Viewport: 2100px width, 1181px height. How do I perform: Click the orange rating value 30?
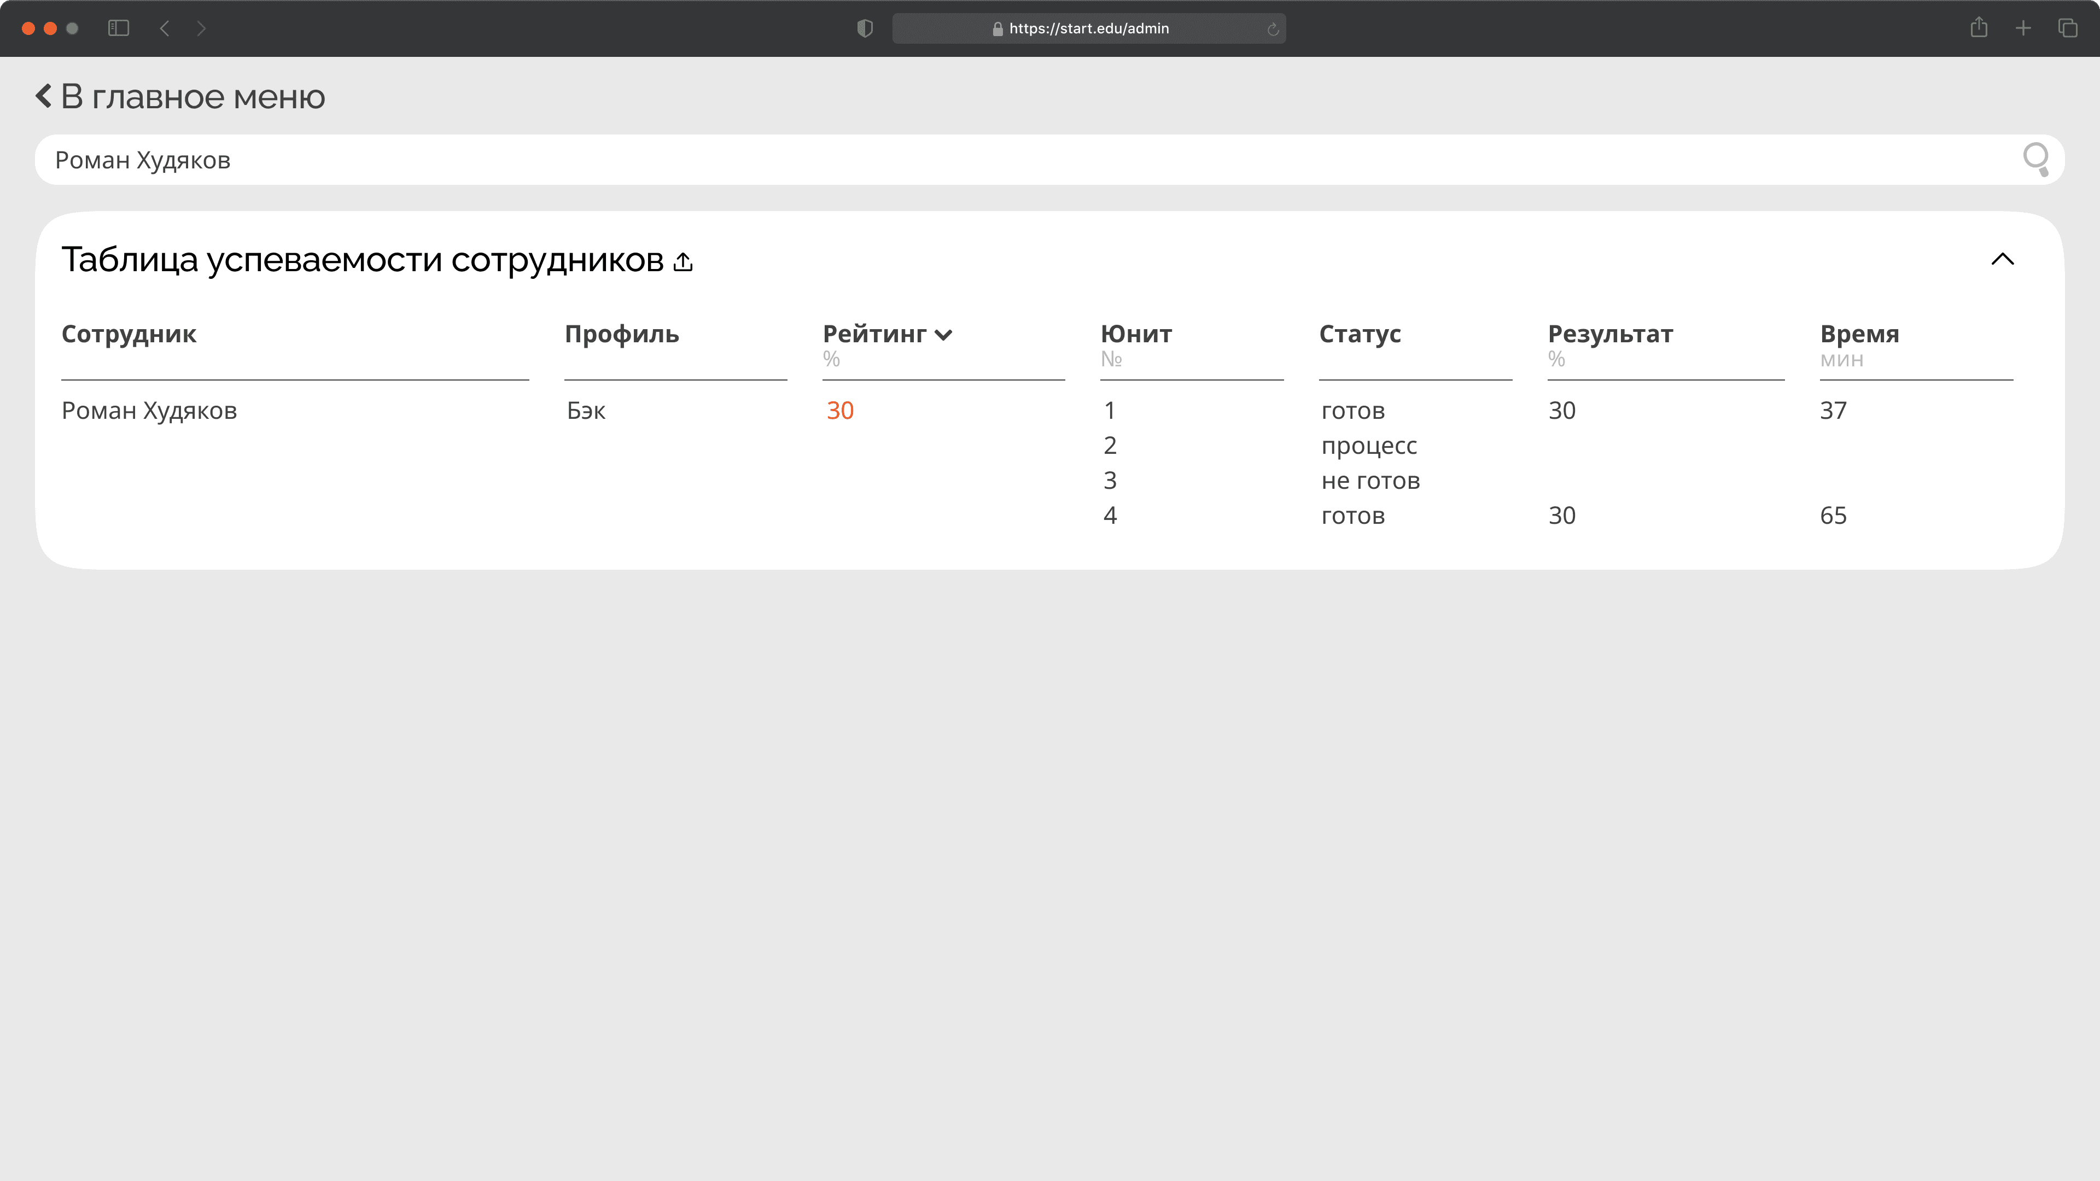[x=841, y=410]
